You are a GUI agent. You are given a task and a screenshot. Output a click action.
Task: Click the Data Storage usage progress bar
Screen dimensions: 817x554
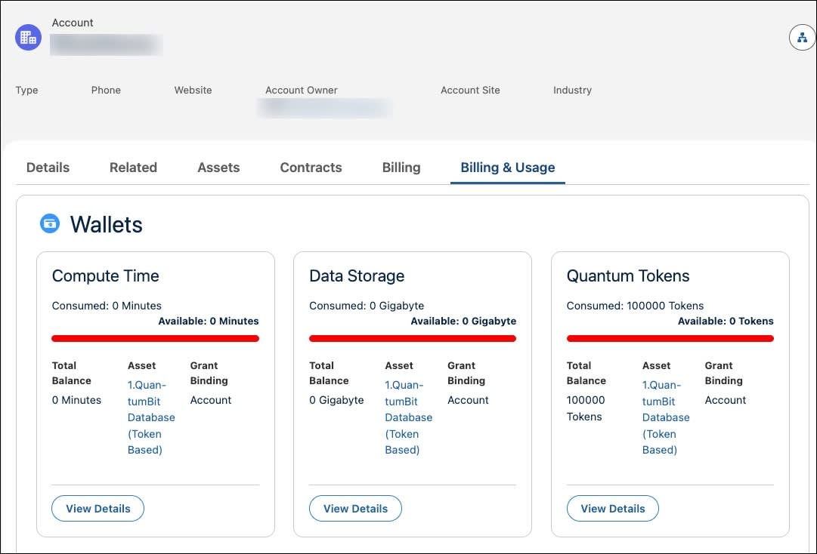[412, 338]
